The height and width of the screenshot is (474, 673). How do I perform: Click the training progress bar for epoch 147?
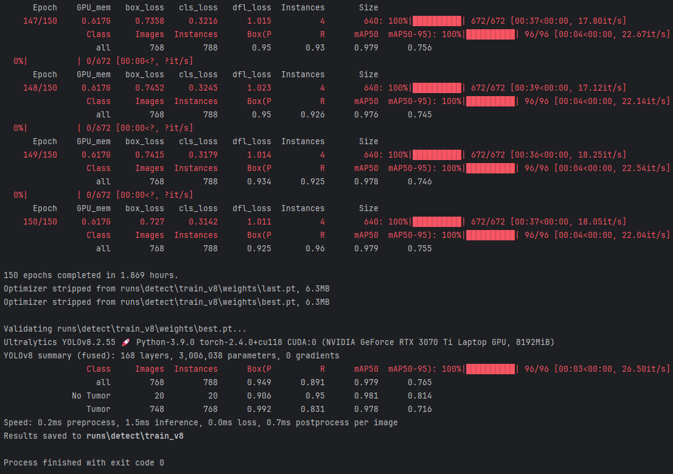pyautogui.click(x=437, y=21)
